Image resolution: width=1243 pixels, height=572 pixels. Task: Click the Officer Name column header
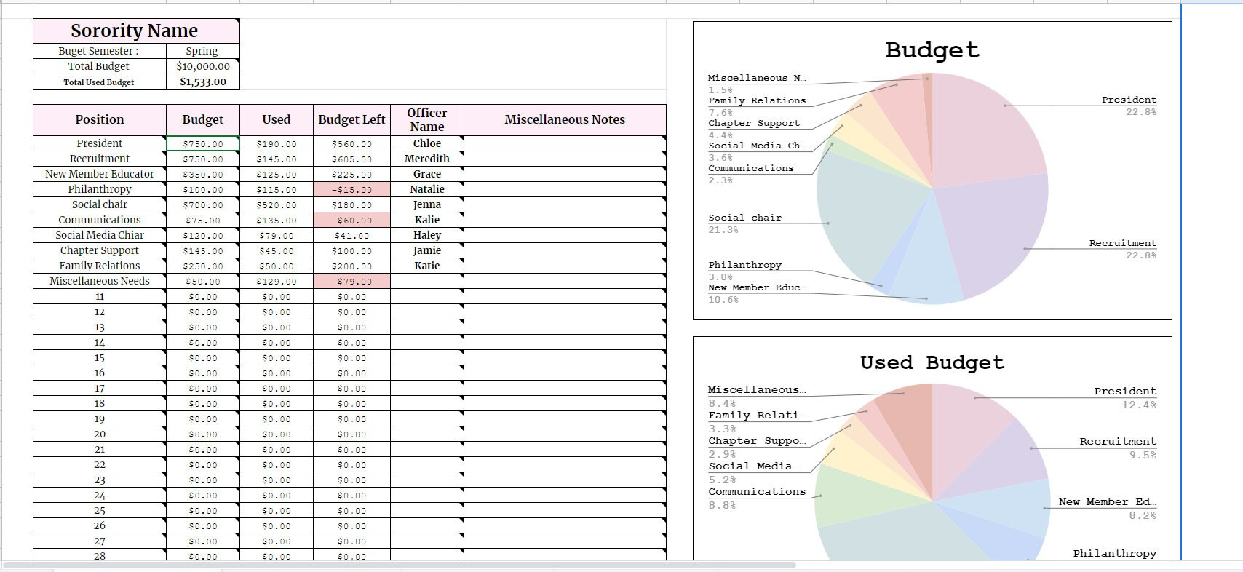click(x=427, y=120)
